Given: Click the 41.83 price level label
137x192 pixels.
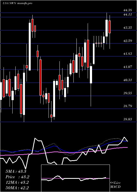Looking at the screenshot, I should click(x=128, y=54).
